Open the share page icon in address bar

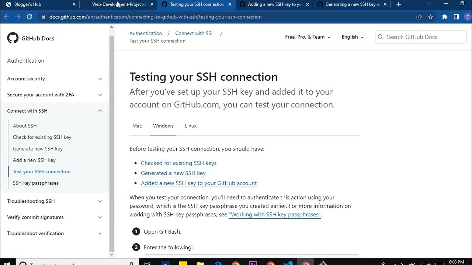pyautogui.click(x=419, y=17)
